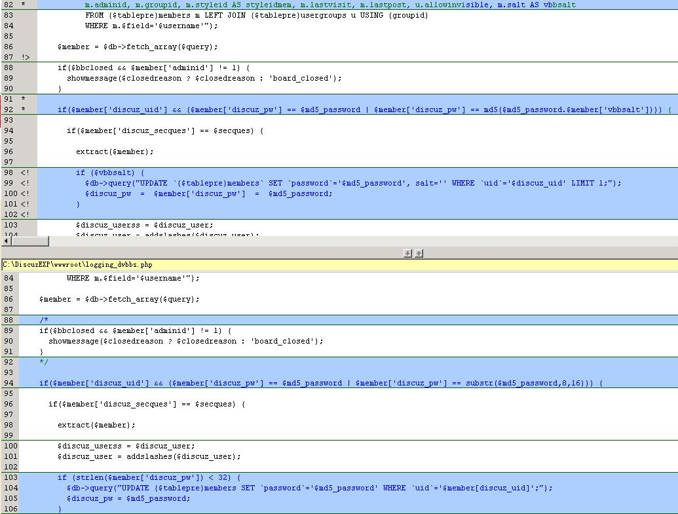Click the line 'if (strlen($member['discuz_pw']) < 32)'
Image resolution: width=678 pixels, height=514 pixels.
[x=149, y=478]
